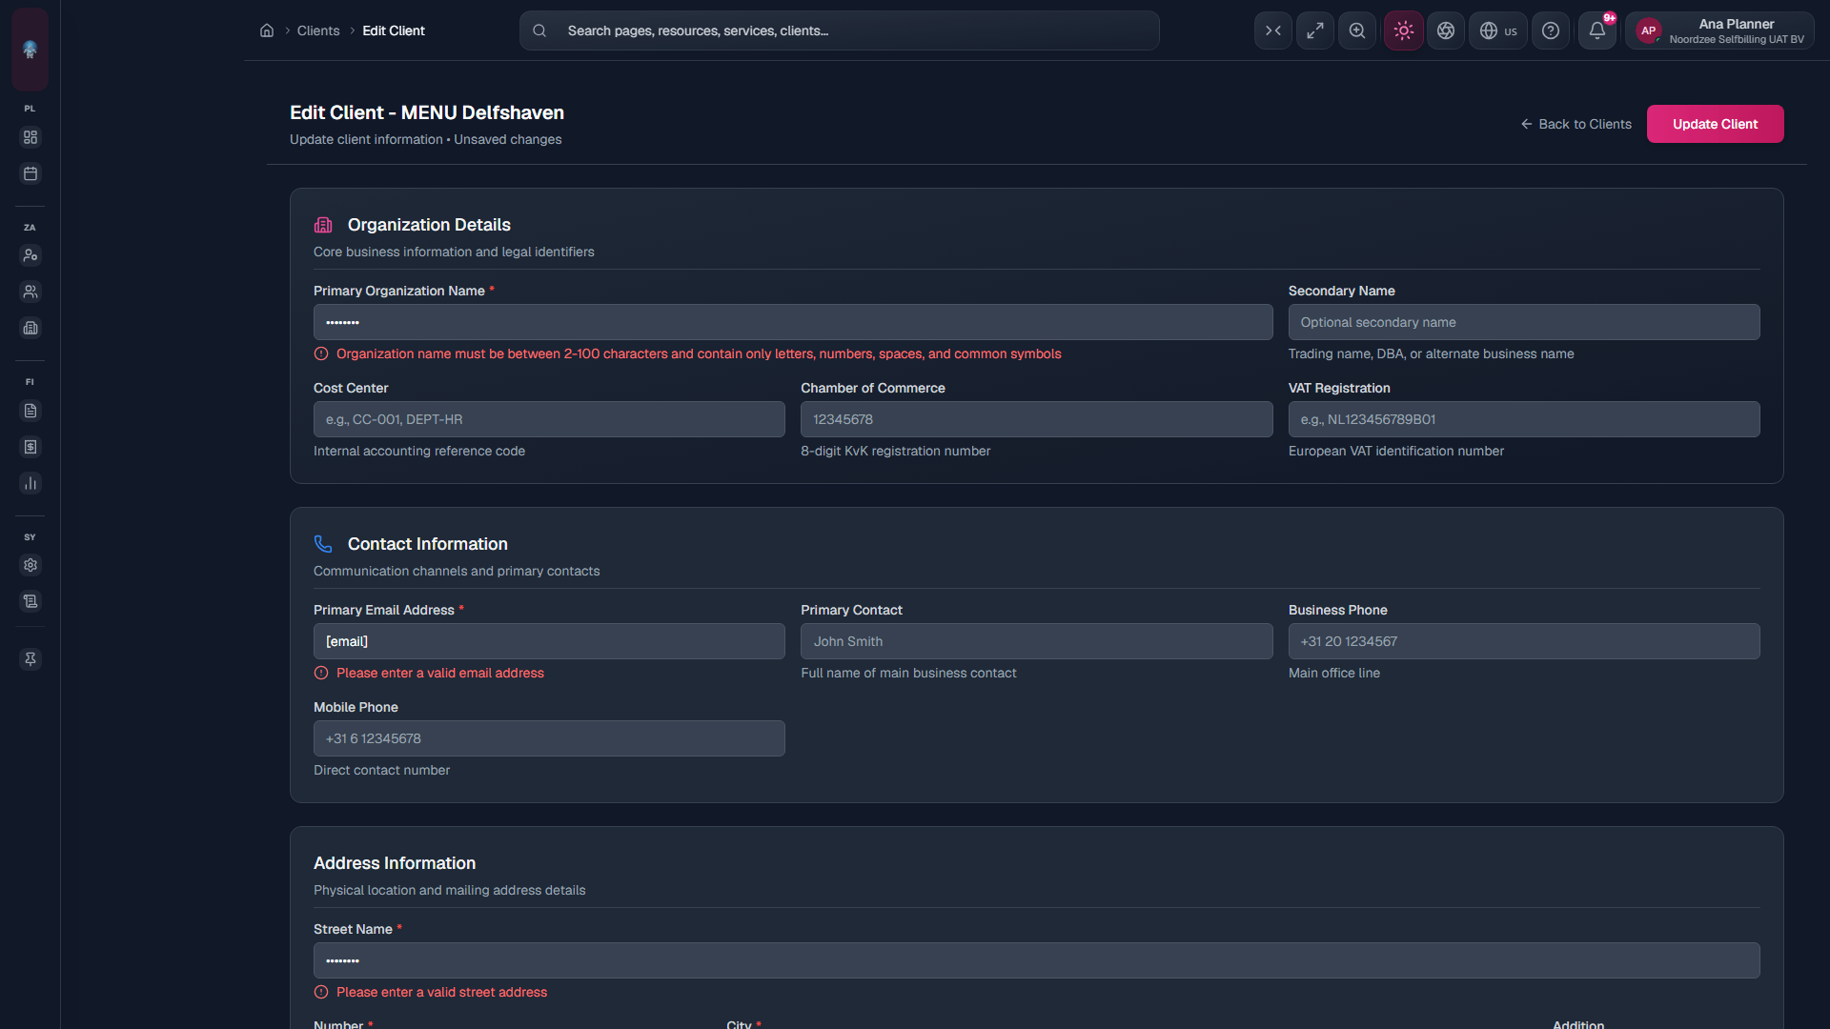This screenshot has height=1029, width=1830.
Task: Open the scroll log icon in the sidebar
Action: click(x=30, y=601)
